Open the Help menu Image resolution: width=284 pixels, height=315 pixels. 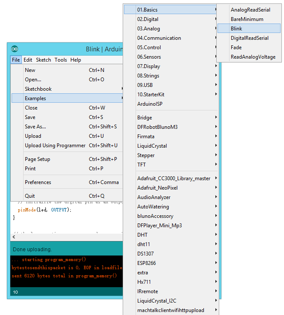coord(76,60)
